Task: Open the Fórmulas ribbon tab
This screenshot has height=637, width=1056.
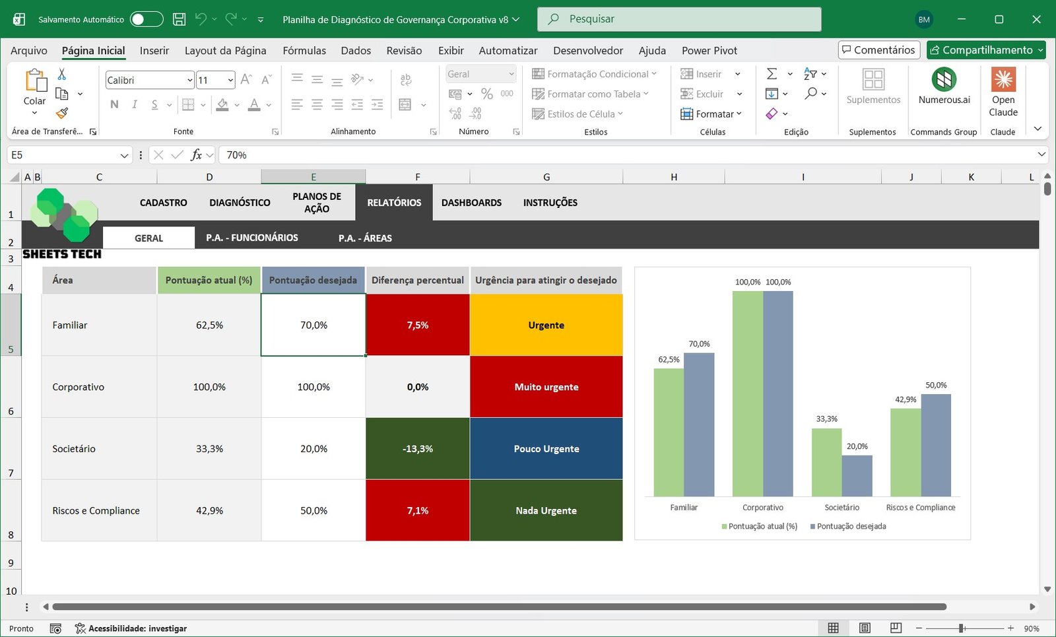Action: coord(304,50)
